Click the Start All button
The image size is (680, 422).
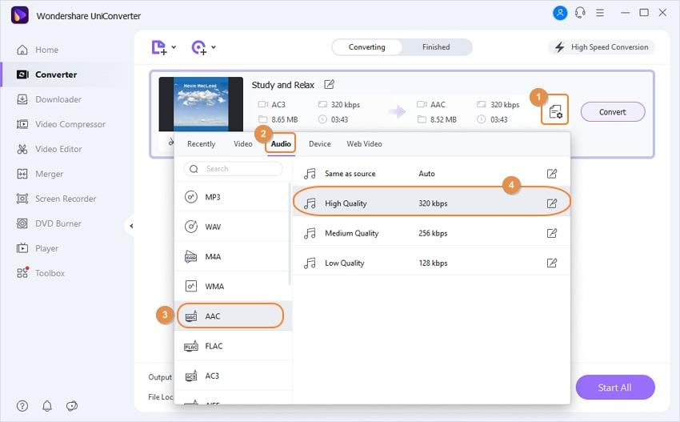click(615, 388)
